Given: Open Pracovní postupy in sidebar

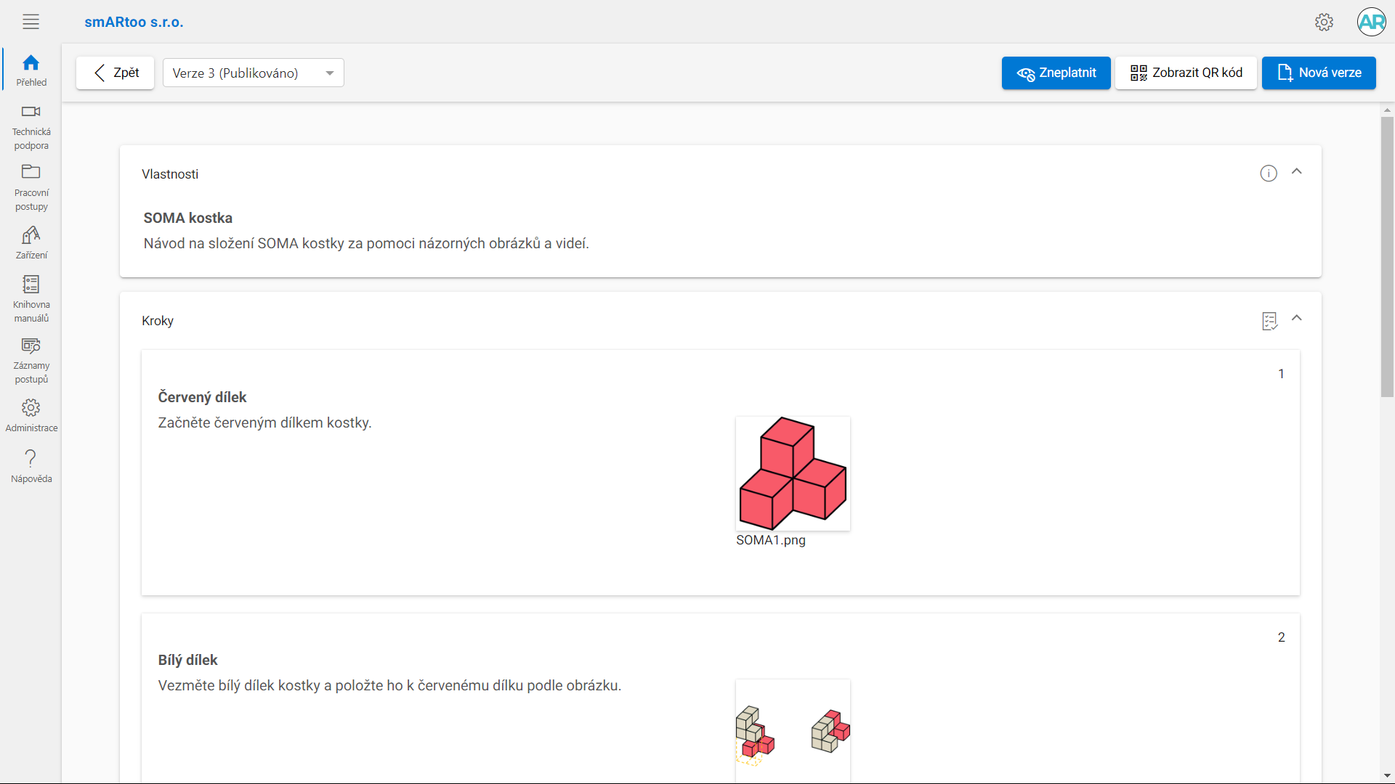Looking at the screenshot, I should point(31,188).
